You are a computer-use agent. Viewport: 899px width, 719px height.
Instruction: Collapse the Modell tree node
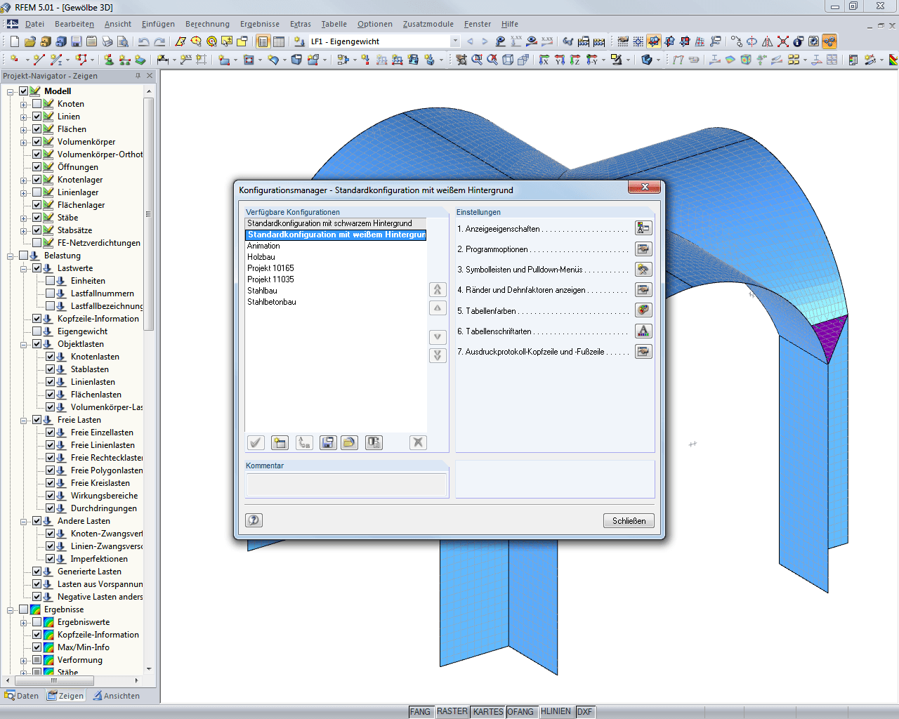(11, 91)
